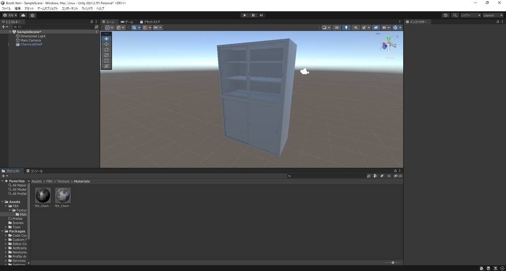Click the Pause button
The width and height of the screenshot is (506, 271).
point(253,15)
